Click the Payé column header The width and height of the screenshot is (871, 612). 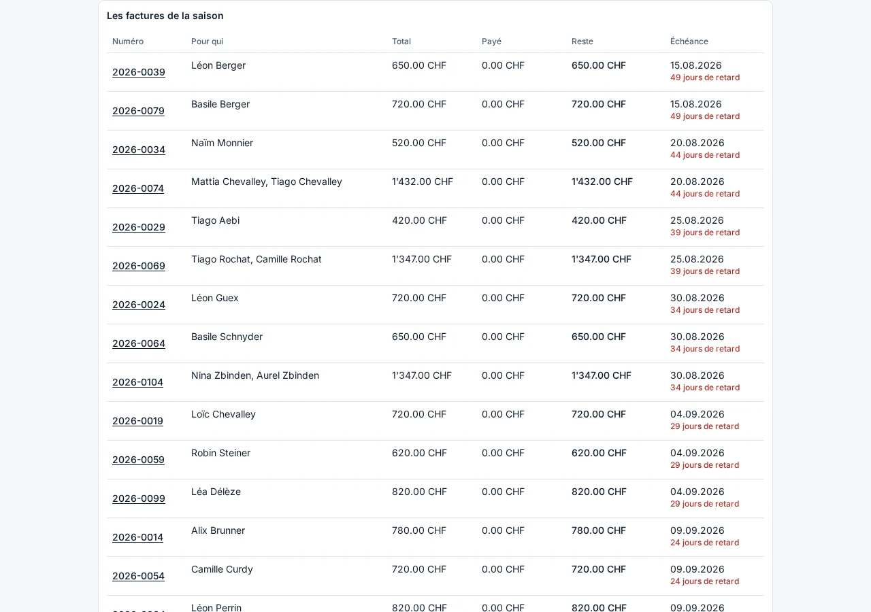click(x=491, y=41)
